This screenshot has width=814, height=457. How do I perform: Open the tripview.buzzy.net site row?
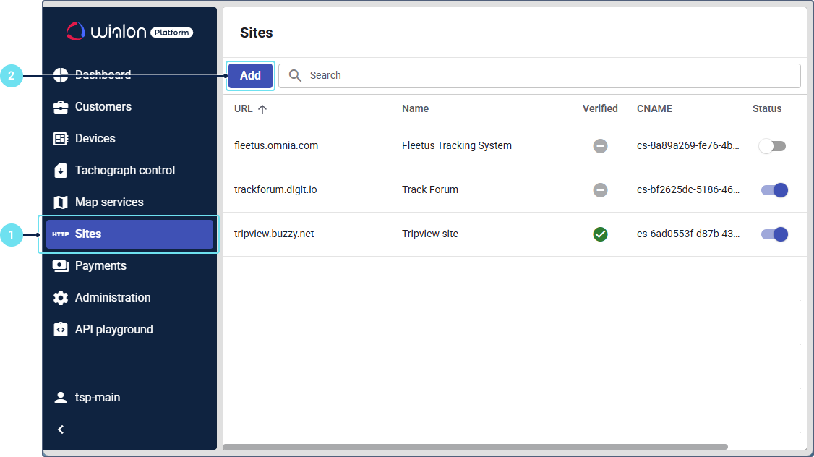click(x=274, y=234)
